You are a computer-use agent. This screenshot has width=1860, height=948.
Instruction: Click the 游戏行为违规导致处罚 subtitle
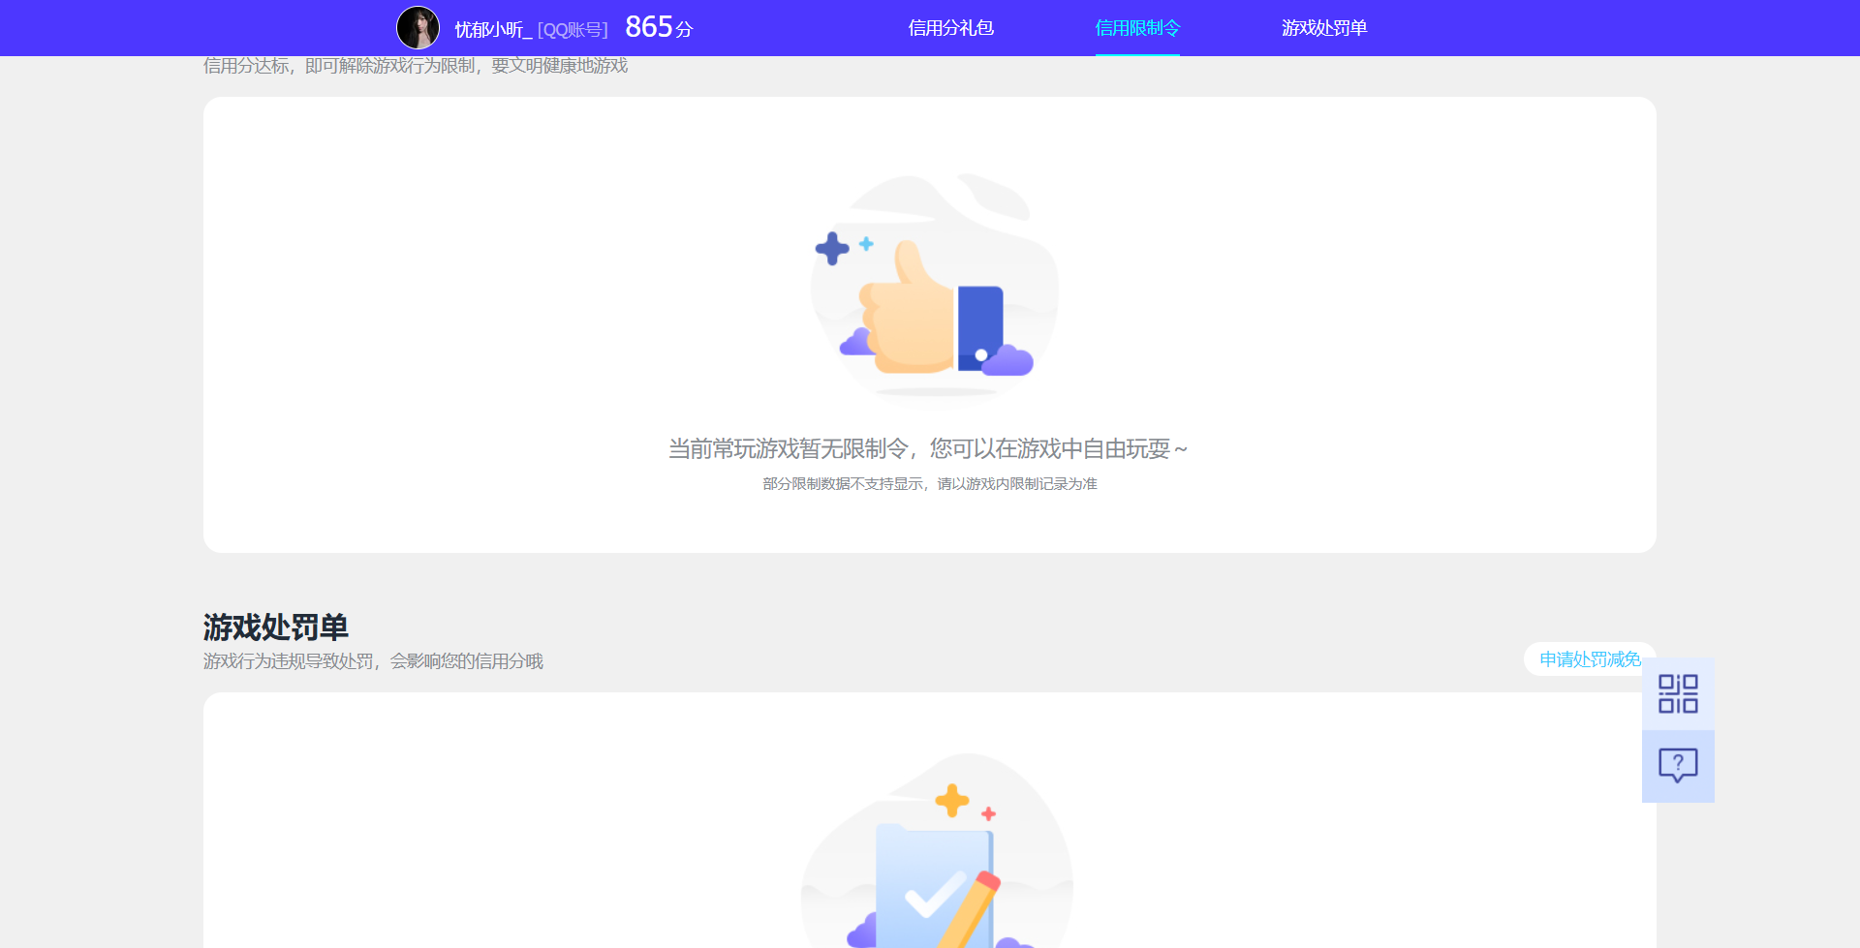(x=373, y=660)
